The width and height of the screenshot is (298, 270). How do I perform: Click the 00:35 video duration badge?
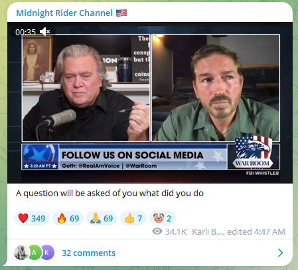[x=25, y=33]
